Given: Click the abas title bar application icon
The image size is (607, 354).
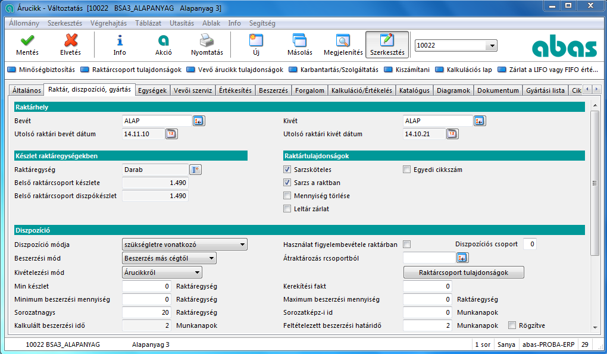Looking at the screenshot, I should click(x=10, y=8).
